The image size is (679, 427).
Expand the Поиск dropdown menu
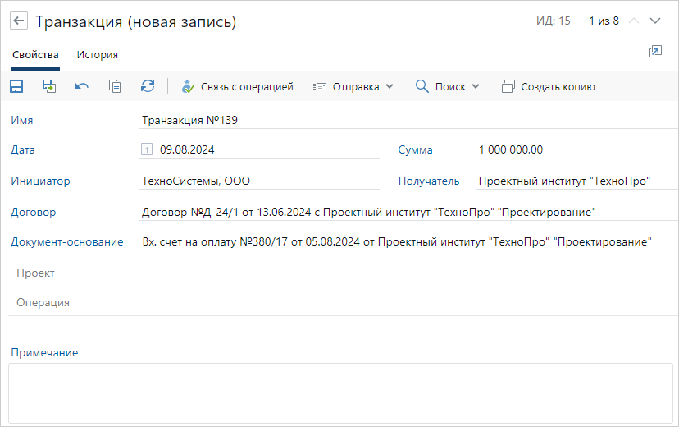point(448,86)
